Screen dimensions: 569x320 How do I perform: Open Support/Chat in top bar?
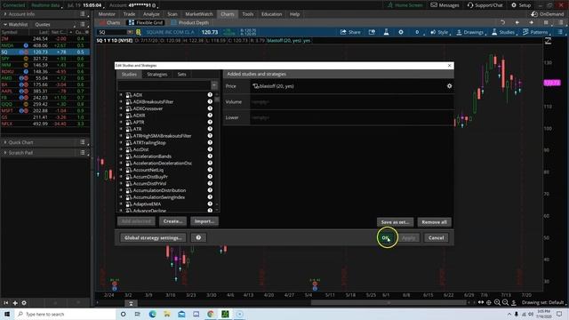[x=485, y=5]
